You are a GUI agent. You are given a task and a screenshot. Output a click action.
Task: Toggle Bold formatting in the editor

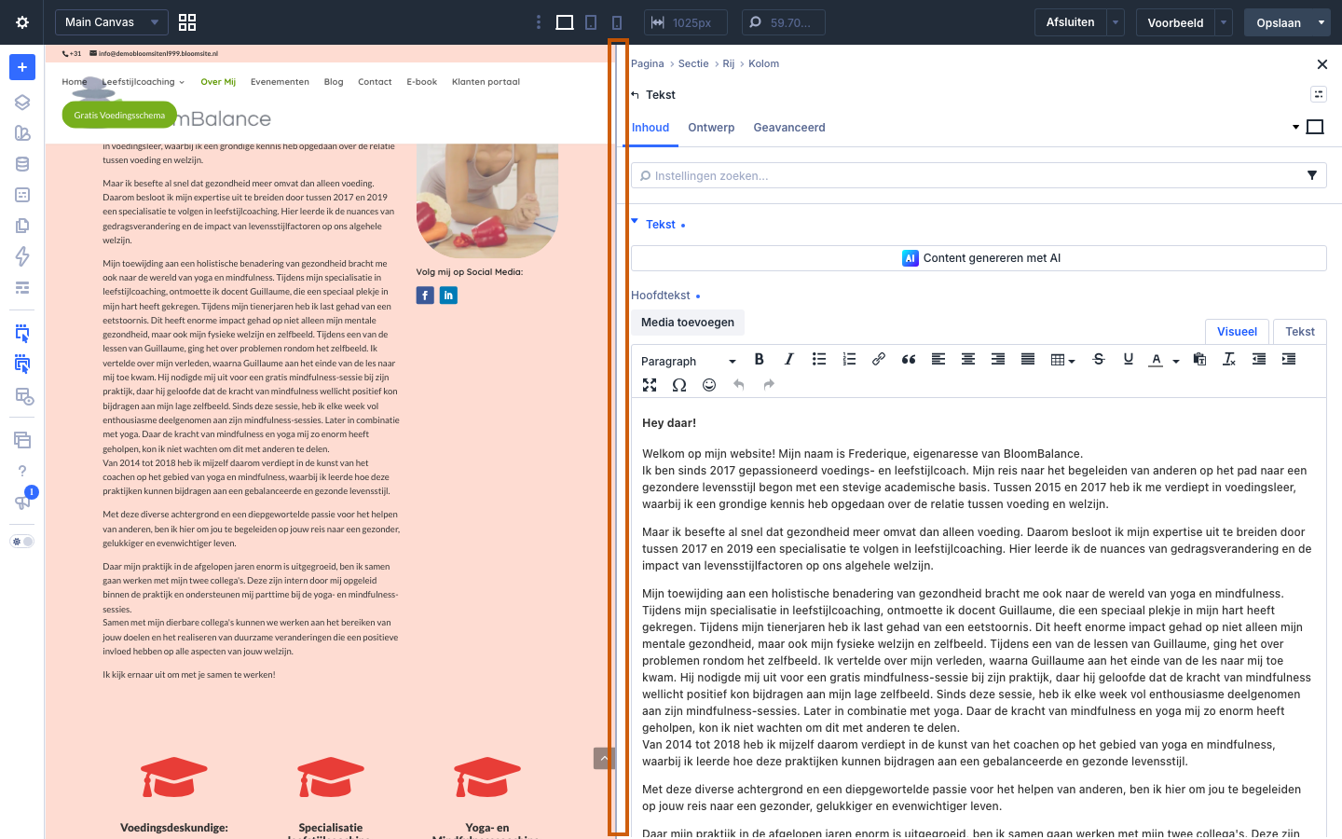coord(759,360)
